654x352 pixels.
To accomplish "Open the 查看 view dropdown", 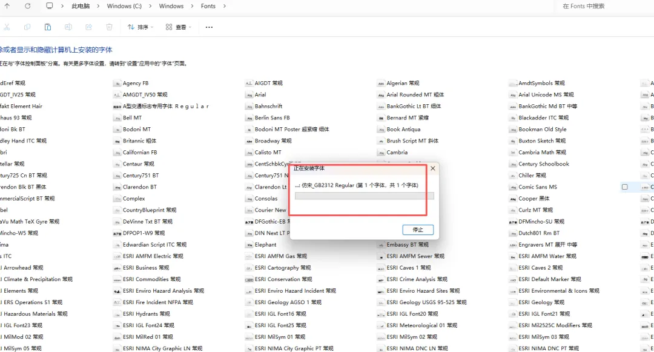I will (179, 27).
